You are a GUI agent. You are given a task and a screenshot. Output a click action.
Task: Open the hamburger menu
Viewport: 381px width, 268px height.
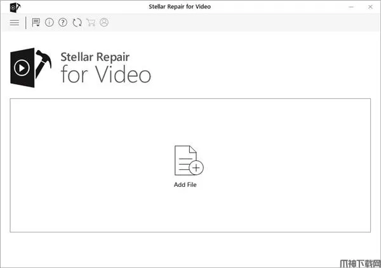click(x=15, y=23)
